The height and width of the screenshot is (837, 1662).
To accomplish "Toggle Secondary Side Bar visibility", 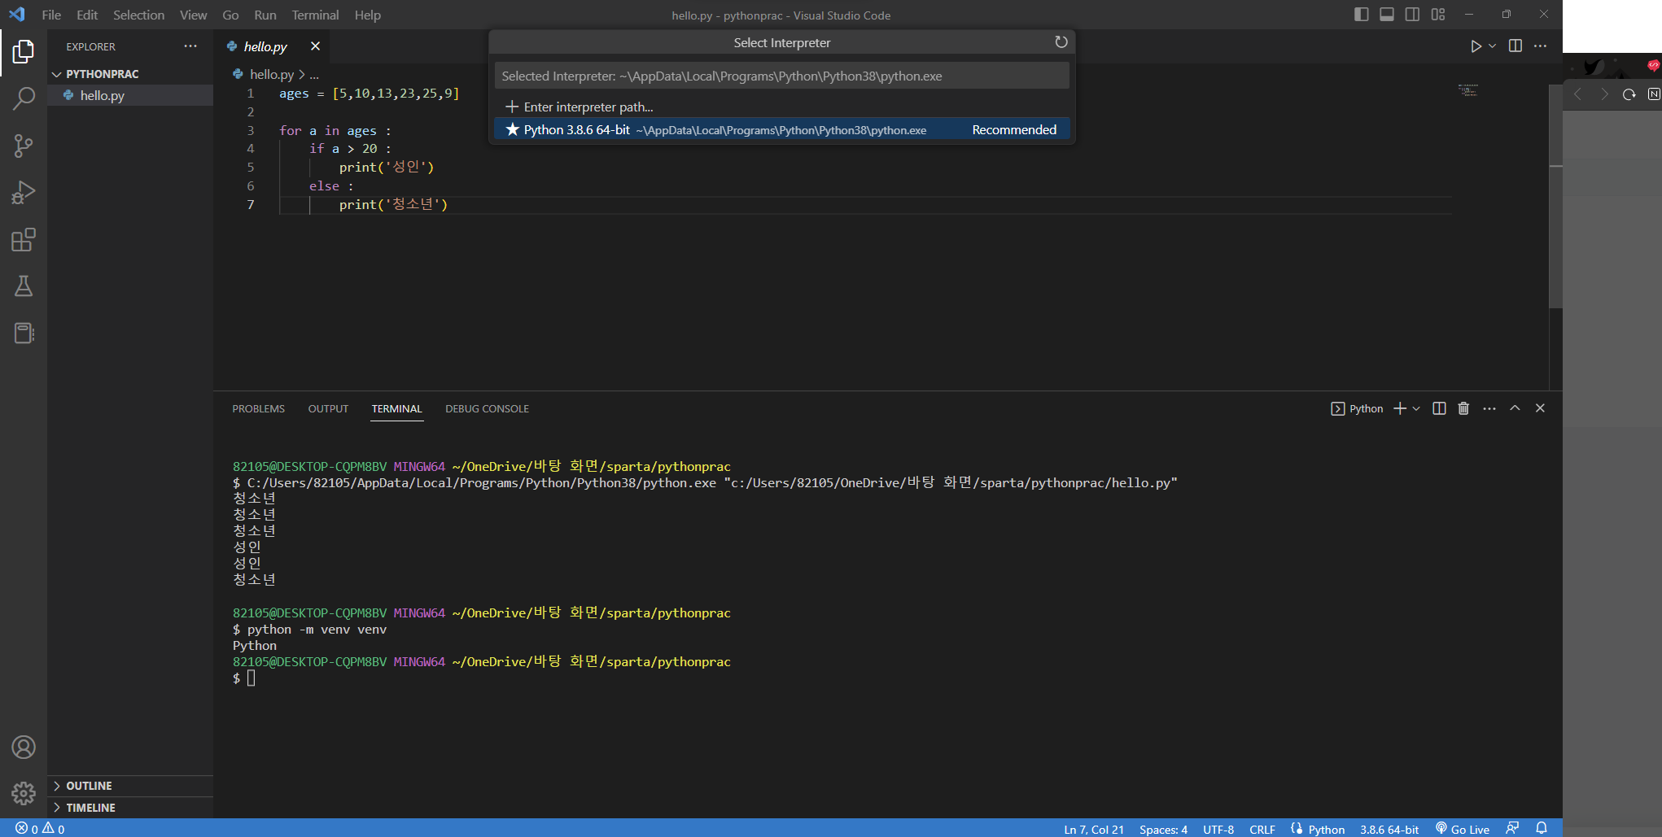I will coord(1412,15).
